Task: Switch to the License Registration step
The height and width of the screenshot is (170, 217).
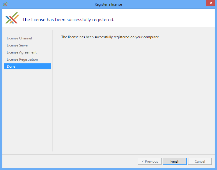Action: pos(22,59)
